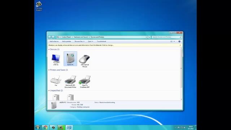Click the green Camtasia recorder taskbar icon
This screenshot has height=130, width=231.
[61, 127]
